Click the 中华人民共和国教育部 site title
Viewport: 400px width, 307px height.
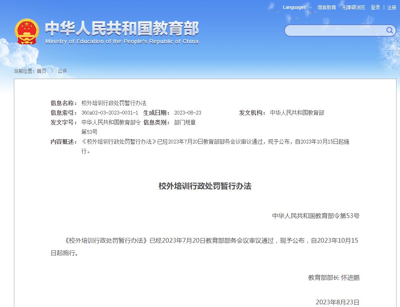(122, 28)
